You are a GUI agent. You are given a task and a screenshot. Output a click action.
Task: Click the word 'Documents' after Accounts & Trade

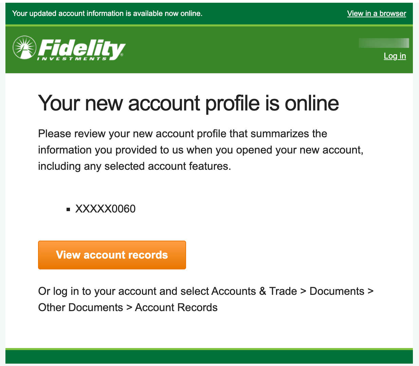point(337,291)
